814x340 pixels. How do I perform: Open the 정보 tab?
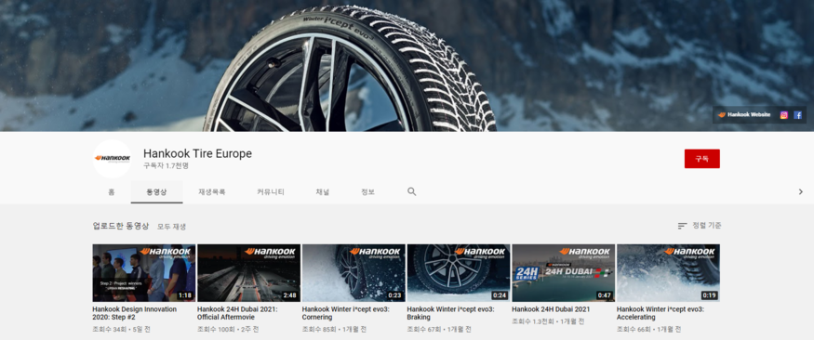pyautogui.click(x=368, y=191)
